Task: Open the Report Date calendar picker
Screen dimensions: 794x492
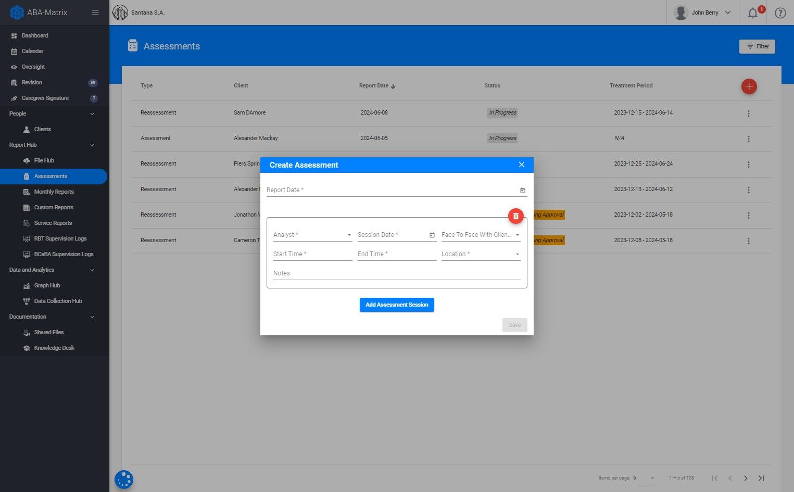Action: pos(522,191)
